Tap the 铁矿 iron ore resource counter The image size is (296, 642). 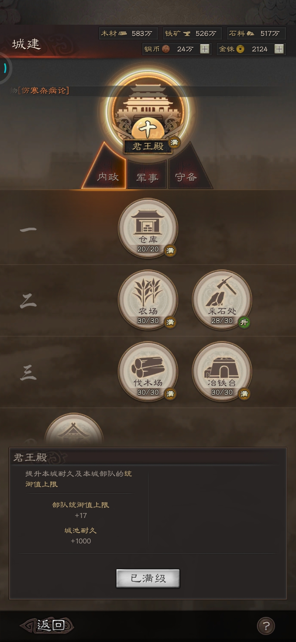192,33
